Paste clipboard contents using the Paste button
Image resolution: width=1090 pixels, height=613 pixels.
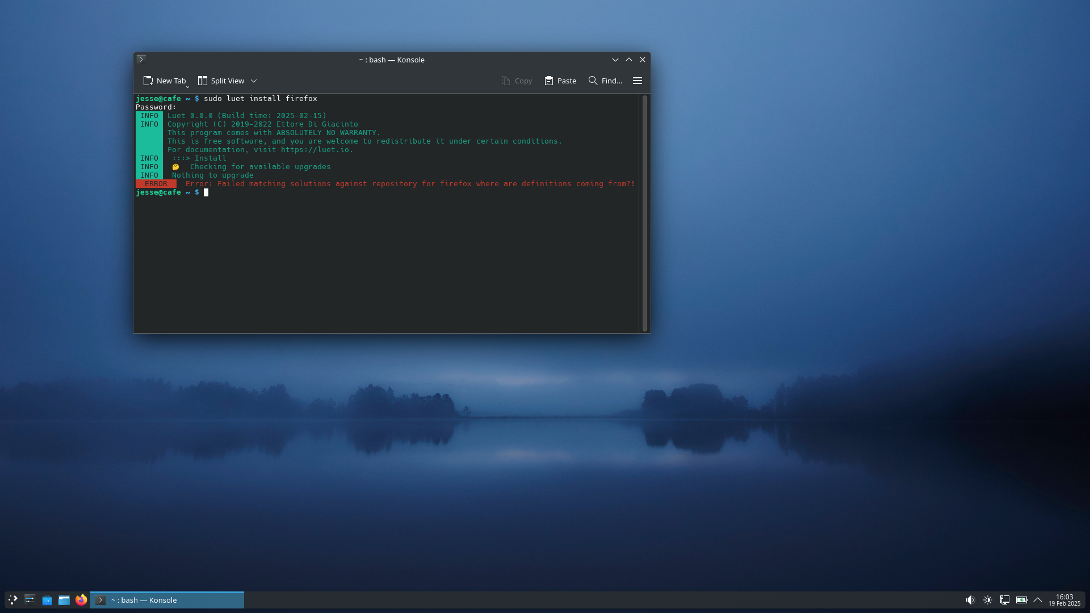pyautogui.click(x=560, y=81)
